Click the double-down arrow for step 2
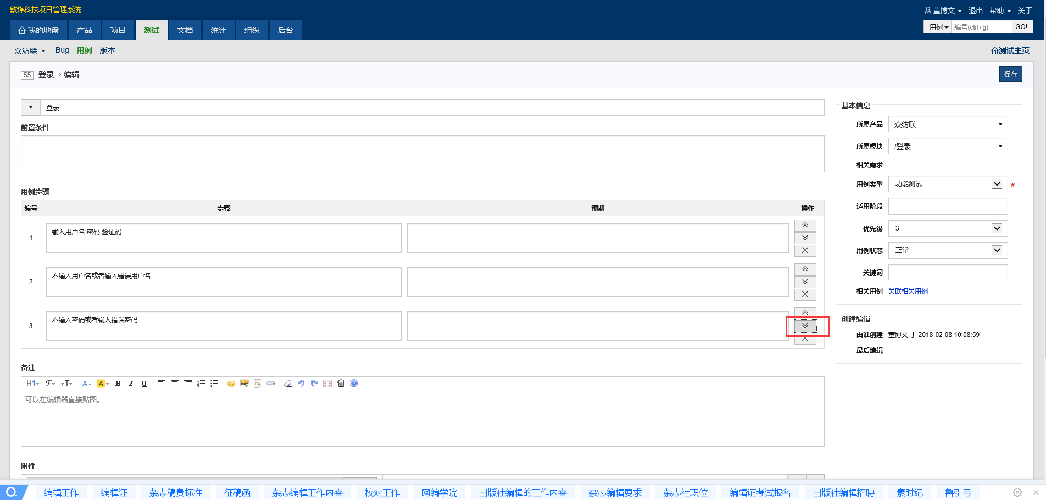The image size is (1046, 500). tap(805, 282)
